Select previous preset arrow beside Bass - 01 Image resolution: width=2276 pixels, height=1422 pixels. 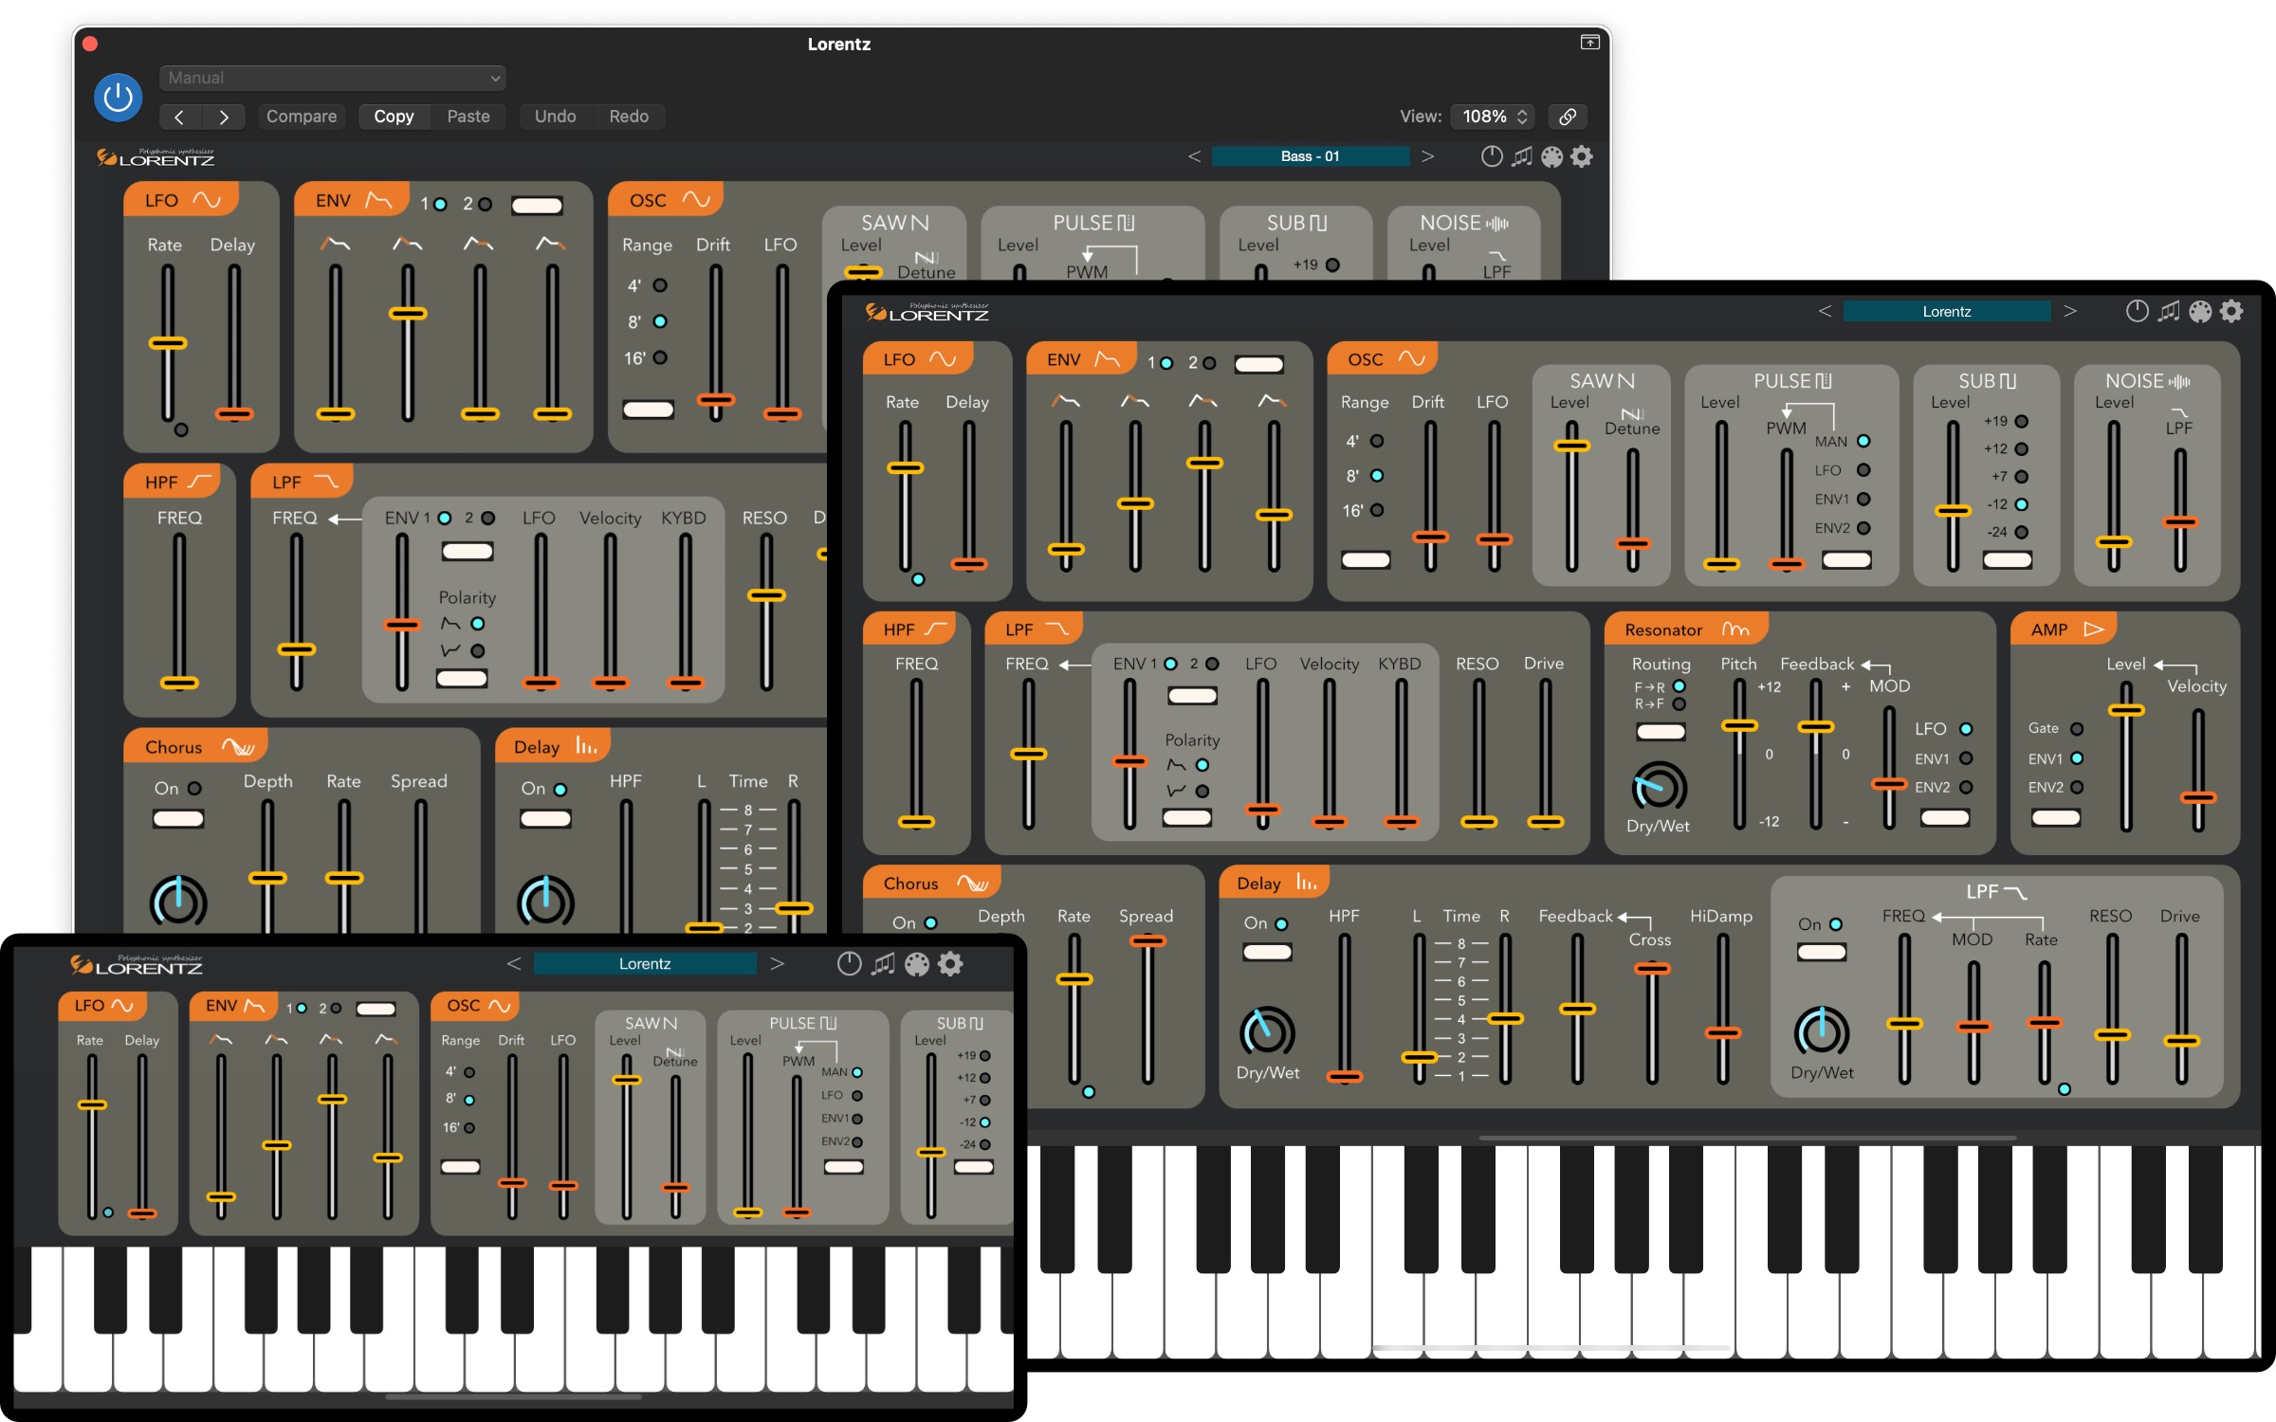click(x=1194, y=156)
